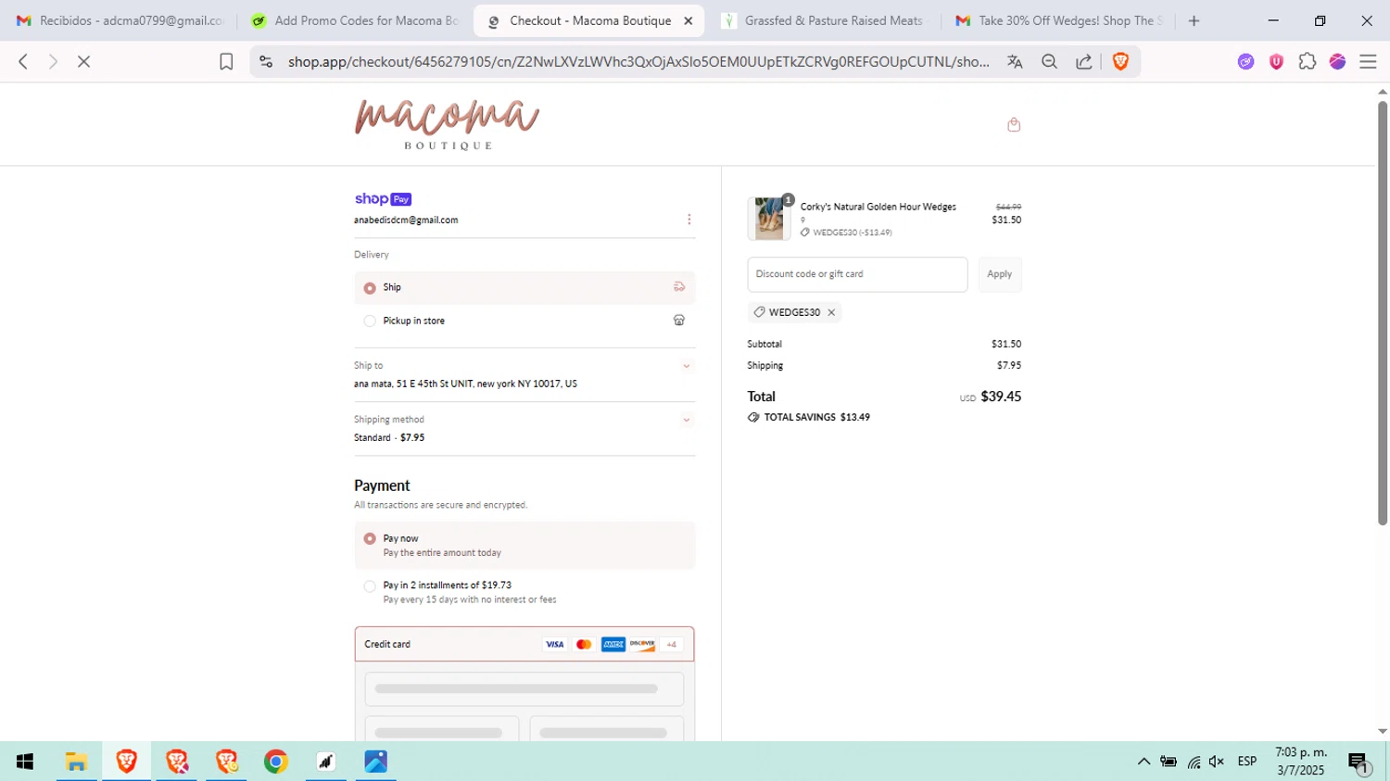The image size is (1390, 781).
Task: Click the Macoma Boutique logo
Action: coord(447,124)
